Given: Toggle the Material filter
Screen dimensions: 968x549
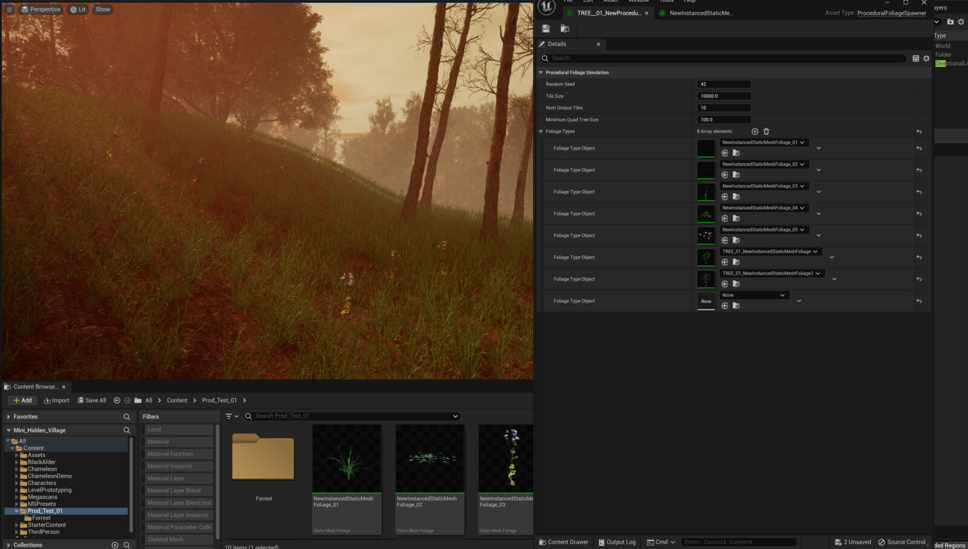Looking at the screenshot, I should [x=178, y=441].
